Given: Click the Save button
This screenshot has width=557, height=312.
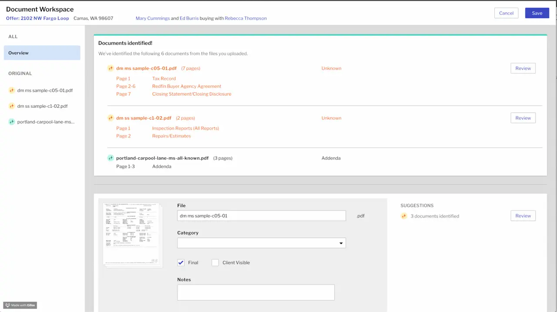Looking at the screenshot, I should [537, 13].
